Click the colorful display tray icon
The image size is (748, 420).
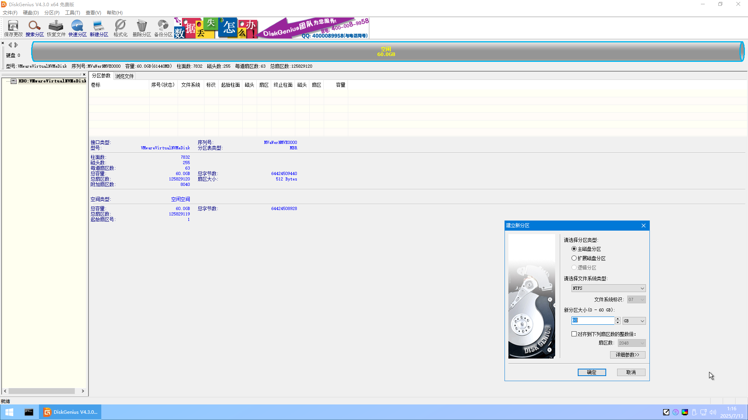tap(685, 412)
